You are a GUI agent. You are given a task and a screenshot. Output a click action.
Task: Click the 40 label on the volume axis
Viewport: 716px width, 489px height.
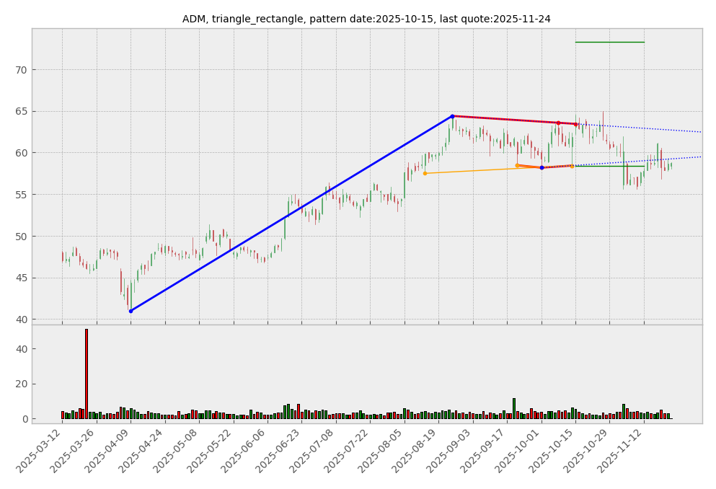pos(20,349)
